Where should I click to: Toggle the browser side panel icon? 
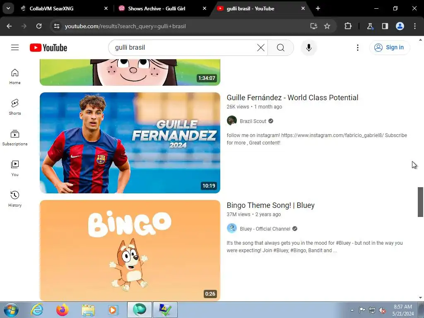[x=385, y=26]
